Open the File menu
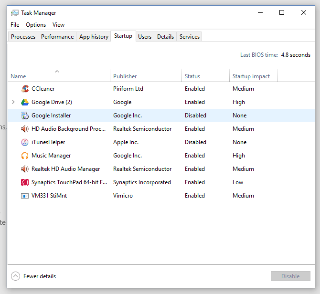 [15, 25]
